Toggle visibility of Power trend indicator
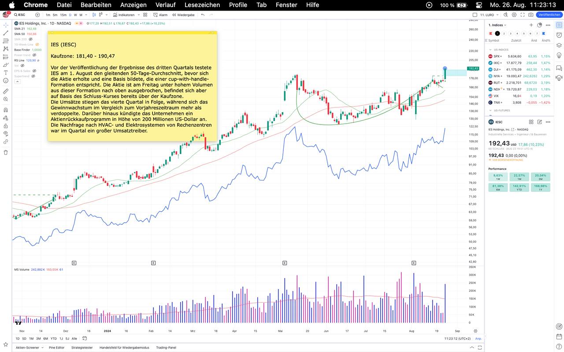The height and width of the screenshot is (352, 564). [34, 55]
